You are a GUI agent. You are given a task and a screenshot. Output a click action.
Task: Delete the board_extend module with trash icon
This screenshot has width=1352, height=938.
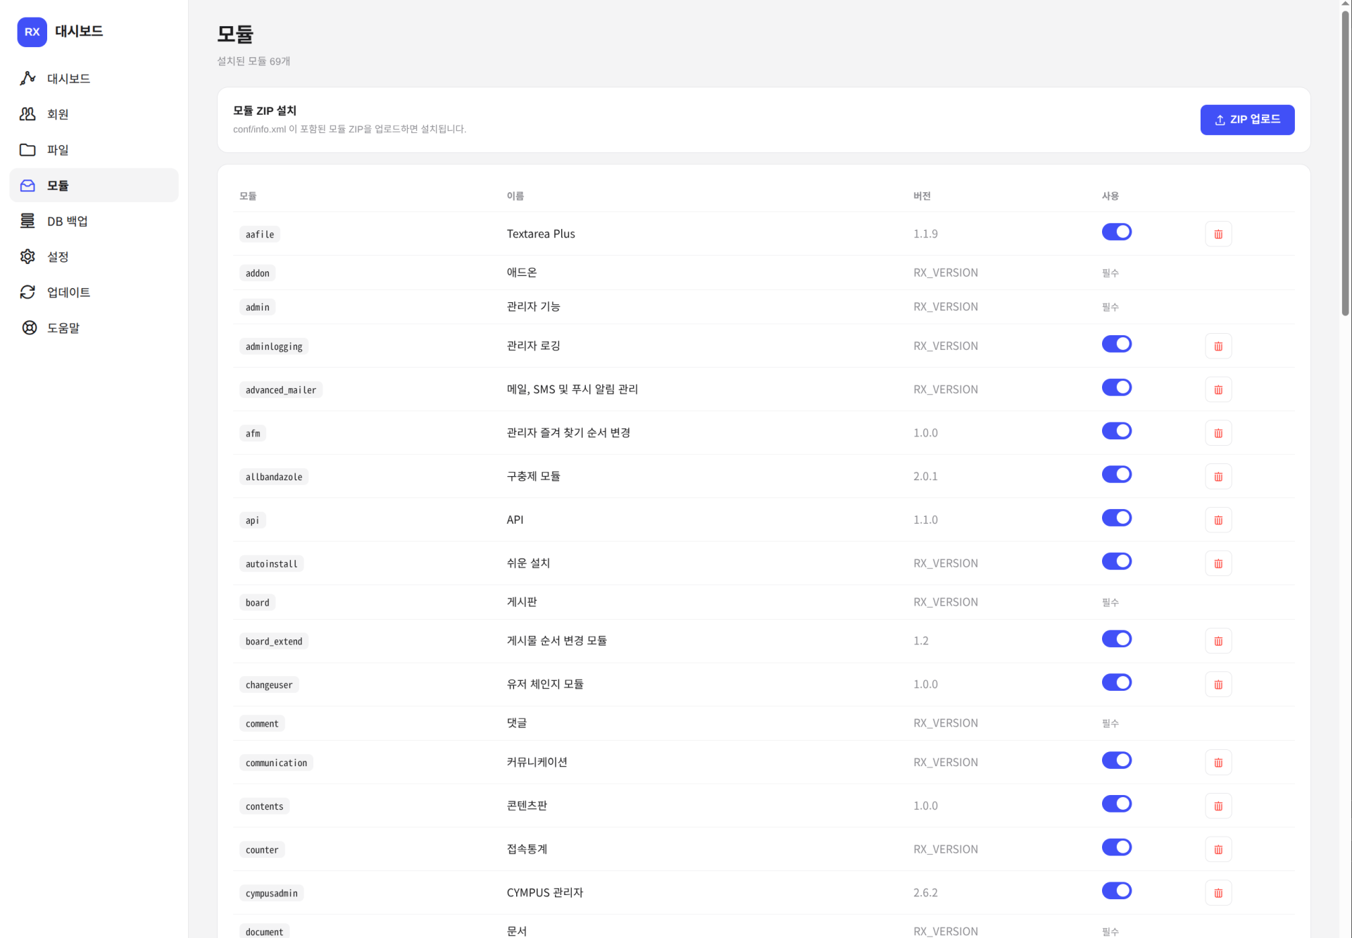click(x=1218, y=641)
